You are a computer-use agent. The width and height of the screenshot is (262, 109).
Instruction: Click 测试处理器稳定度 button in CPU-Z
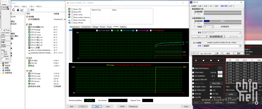[x=216, y=37]
